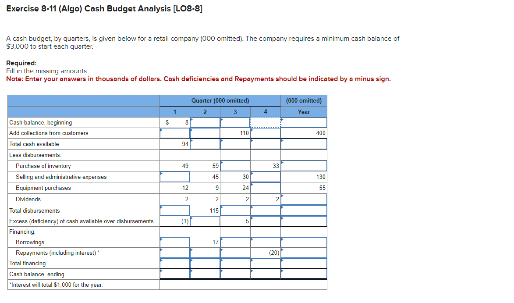Select the Quarter 2 excess deficiency cell
The width and height of the screenshot is (514, 303).
pyautogui.click(x=205, y=221)
